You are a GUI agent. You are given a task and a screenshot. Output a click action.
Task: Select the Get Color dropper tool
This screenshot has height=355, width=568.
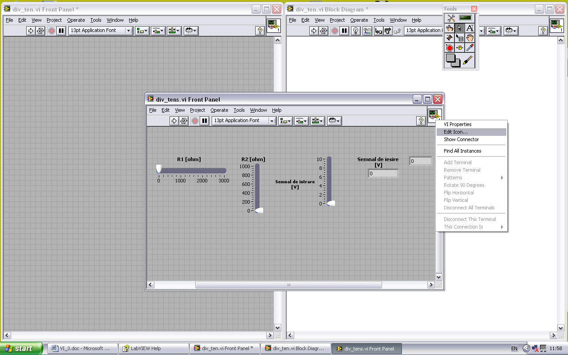[470, 48]
